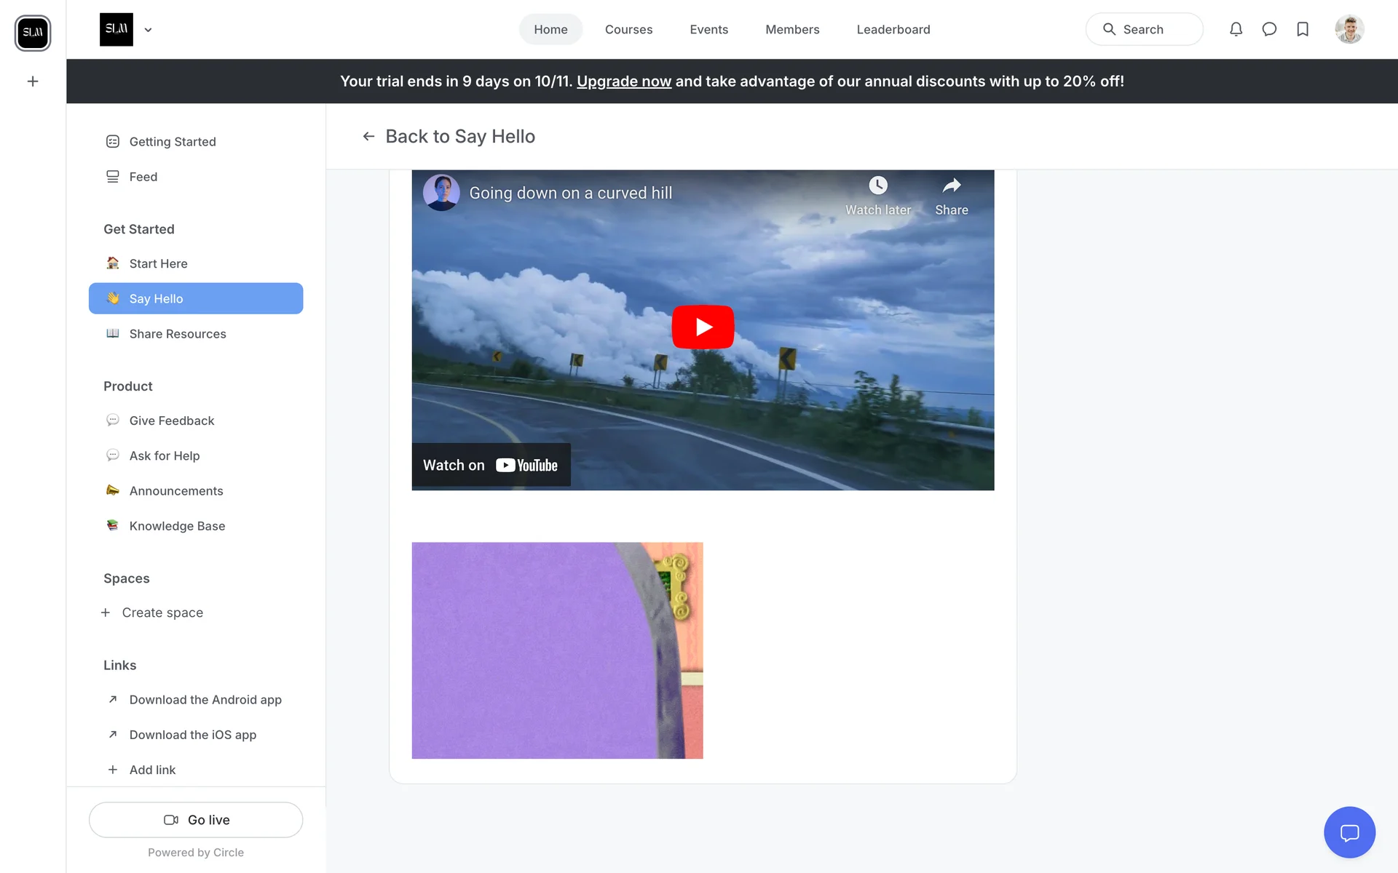Viewport: 1398px width, 873px height.
Task: Open the bookmarks icon in header
Action: 1303,29
